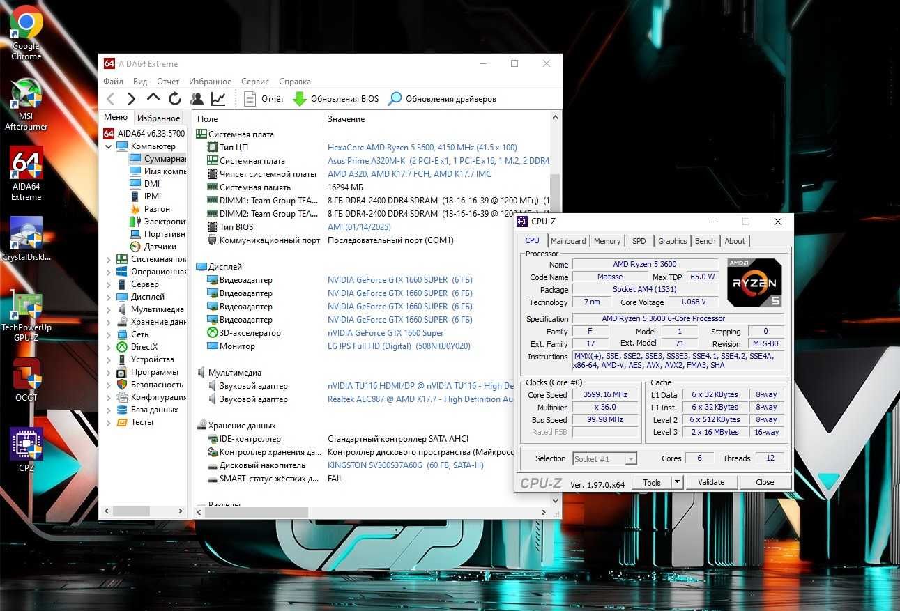Click the Validate button in CPU-Z
Image resolution: width=900 pixels, height=611 pixels.
coord(711,482)
